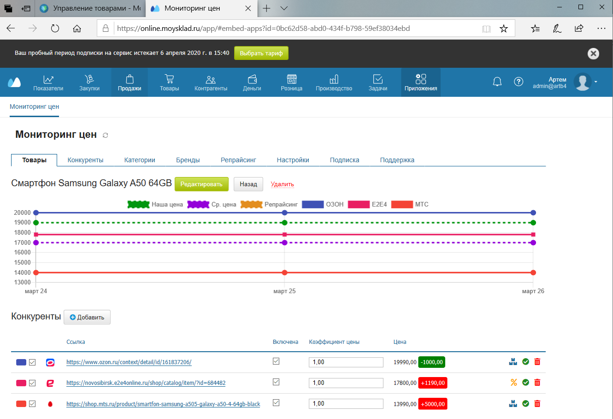613x419 pixels.
Task: Click the pink color swatch in e2e4 row
Action: tap(21, 383)
